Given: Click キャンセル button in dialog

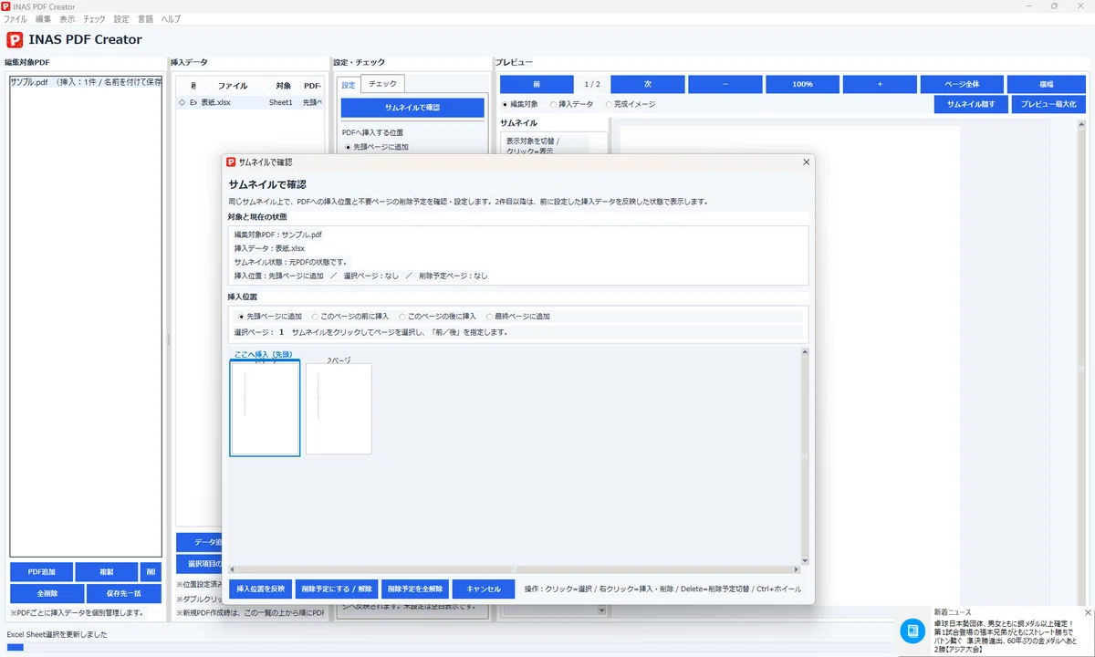Looking at the screenshot, I should (484, 589).
